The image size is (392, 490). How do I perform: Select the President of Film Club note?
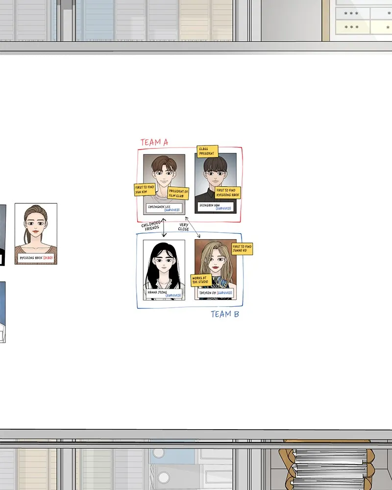[x=178, y=194]
